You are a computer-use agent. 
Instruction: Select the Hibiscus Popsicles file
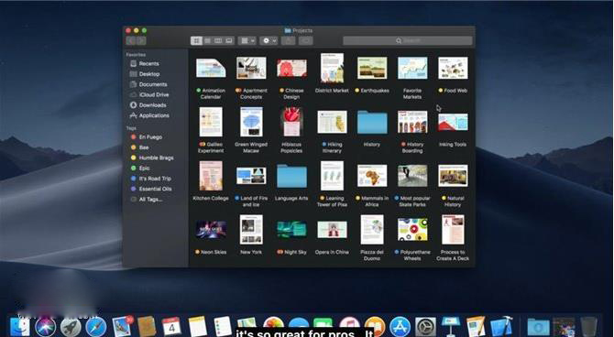point(291,122)
